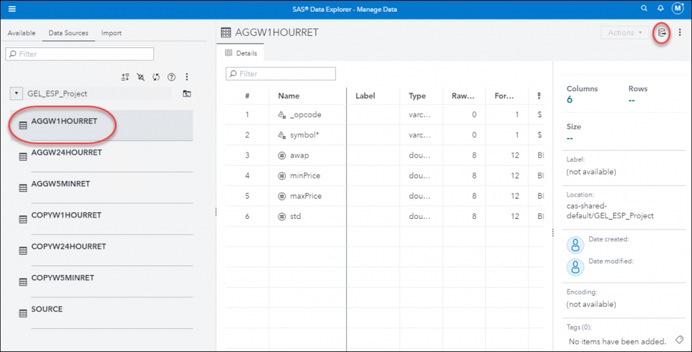Click the Date modified user icon
Viewport: 692px width, 352px height.
575,267
